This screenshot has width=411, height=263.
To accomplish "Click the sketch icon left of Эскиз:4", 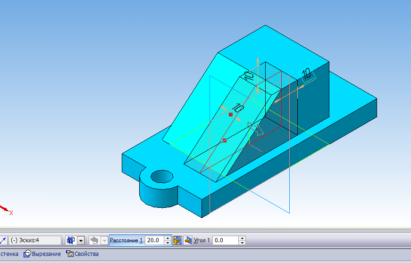I will click(x=3, y=240).
